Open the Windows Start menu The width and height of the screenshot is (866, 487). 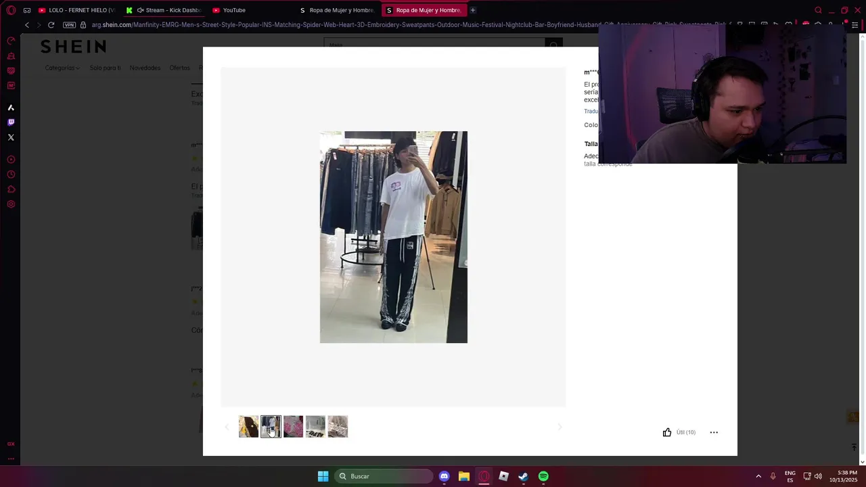(323, 476)
